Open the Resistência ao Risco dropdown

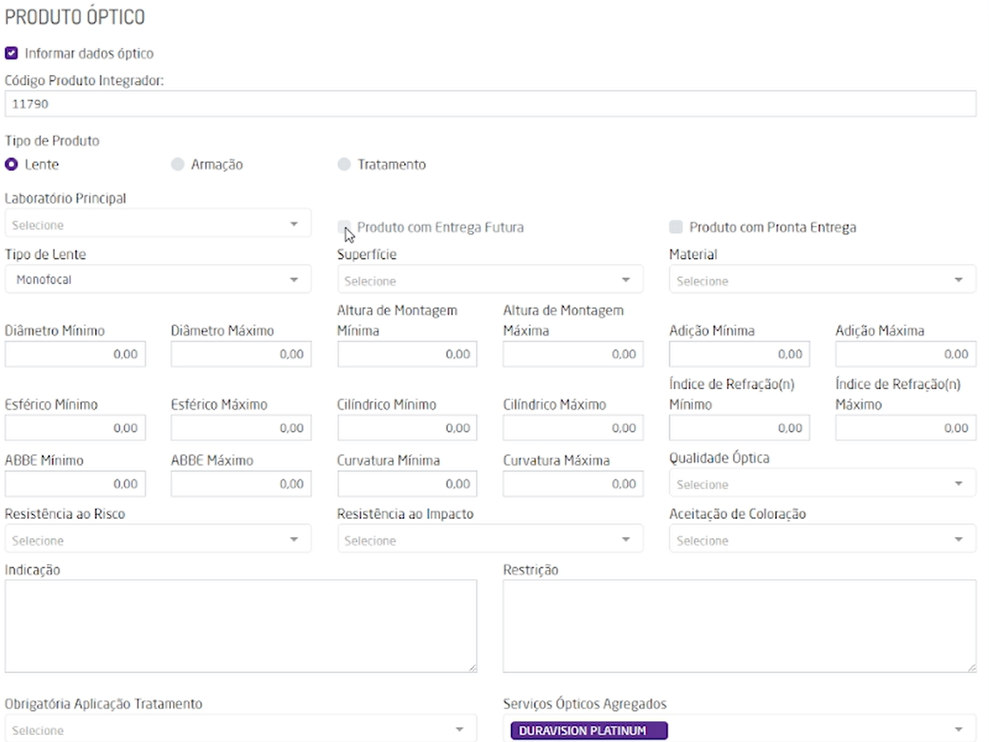(157, 541)
